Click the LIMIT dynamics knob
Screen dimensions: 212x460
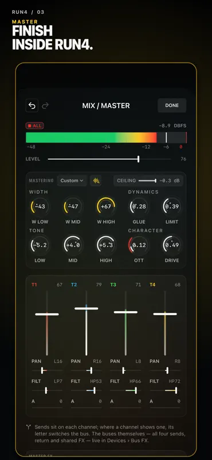click(172, 206)
